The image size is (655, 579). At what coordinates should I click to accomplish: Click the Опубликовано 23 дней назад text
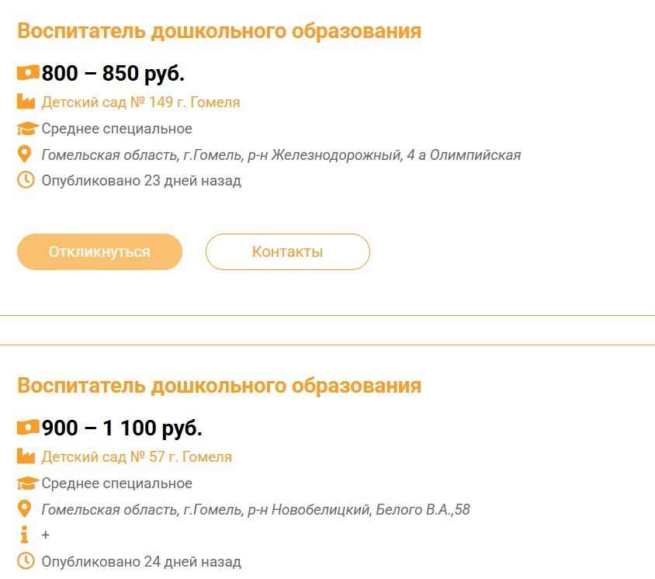pos(141,181)
